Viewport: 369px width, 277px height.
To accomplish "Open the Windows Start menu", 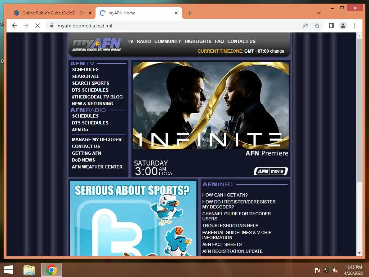I will point(9,270).
